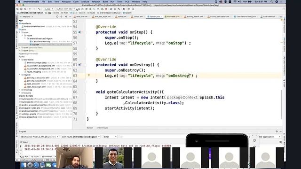Image resolution: width=301 pixels, height=169 pixels.
Task: Click the red Stop button
Action: (106, 9)
